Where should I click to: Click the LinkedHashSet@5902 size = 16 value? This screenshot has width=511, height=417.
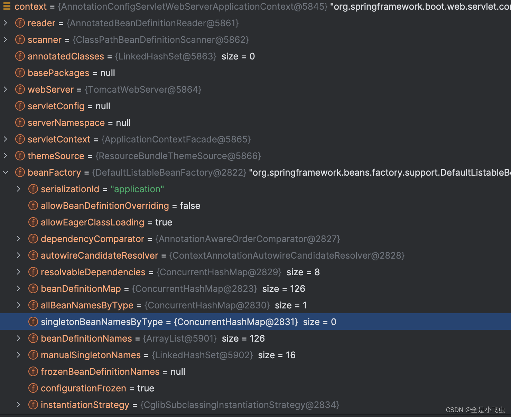(x=224, y=355)
